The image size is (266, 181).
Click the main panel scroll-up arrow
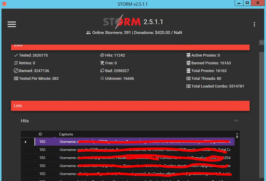pyautogui.click(x=261, y=42)
